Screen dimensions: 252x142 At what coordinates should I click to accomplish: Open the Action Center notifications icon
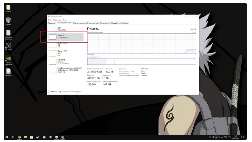point(243,137)
